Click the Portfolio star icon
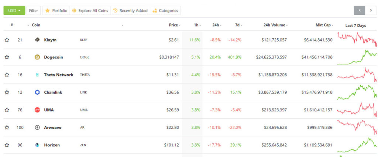This screenshot has height=157, width=378. (x=48, y=11)
